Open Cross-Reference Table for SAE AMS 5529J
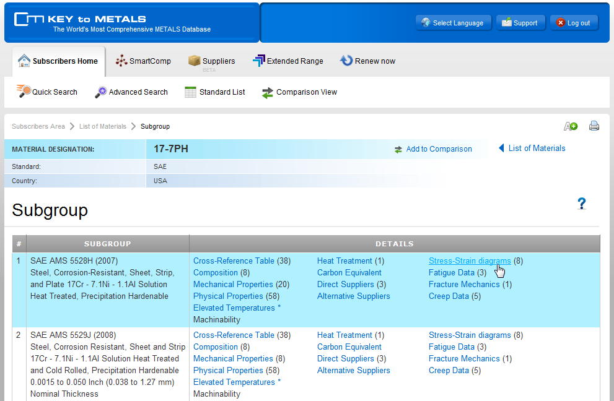This screenshot has height=401, width=614. pos(234,335)
